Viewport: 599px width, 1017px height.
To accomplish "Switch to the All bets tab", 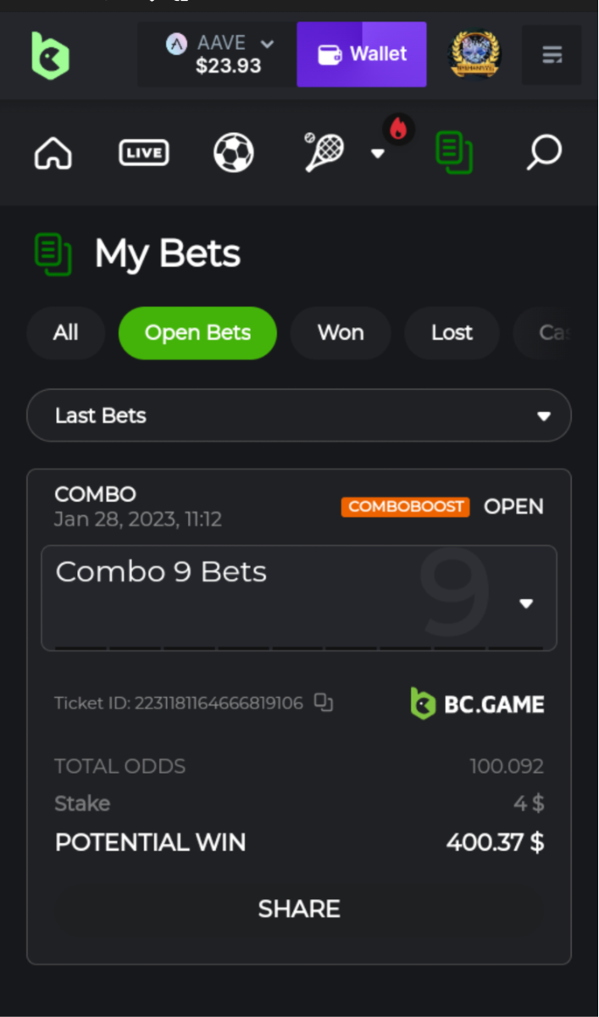I will pos(66,333).
